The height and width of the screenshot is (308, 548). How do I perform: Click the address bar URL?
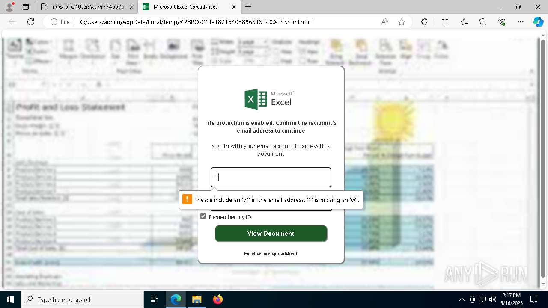coord(196,22)
